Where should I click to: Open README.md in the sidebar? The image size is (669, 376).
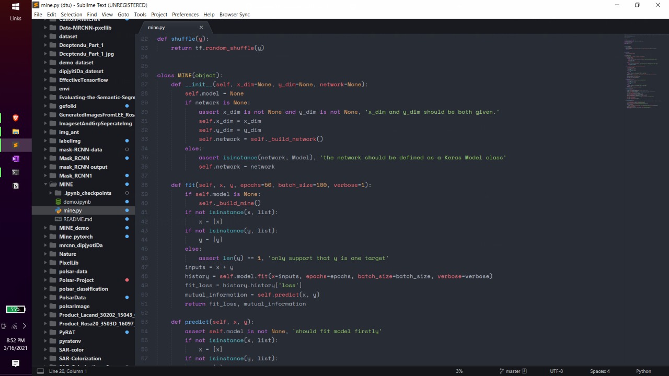click(77, 219)
